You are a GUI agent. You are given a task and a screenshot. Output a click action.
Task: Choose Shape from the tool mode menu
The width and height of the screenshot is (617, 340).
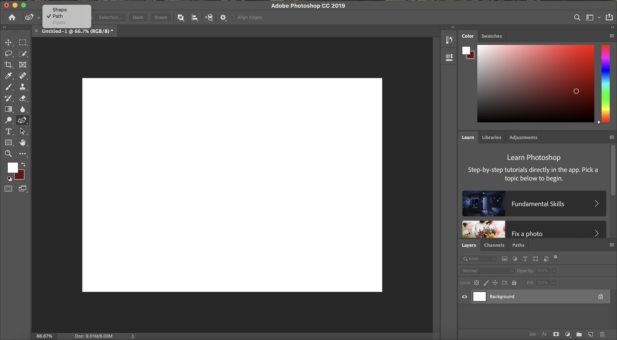pos(60,10)
